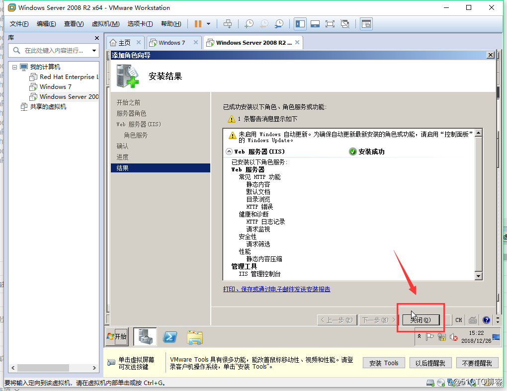This screenshot has height=391, width=507.
Task: Open the 选项卡(T) menu
Action: point(140,23)
